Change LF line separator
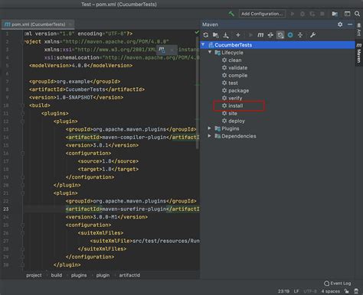This screenshot has height=295, width=363. (296, 291)
